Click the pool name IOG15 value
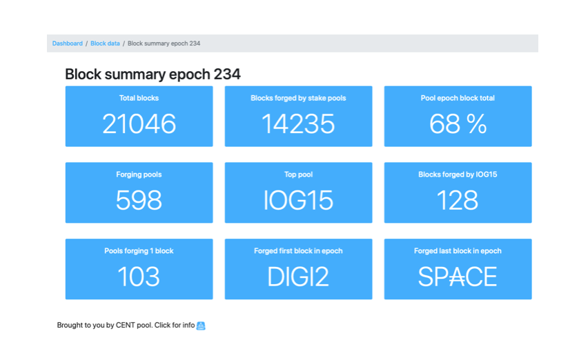The image size is (588, 358). [x=299, y=201]
